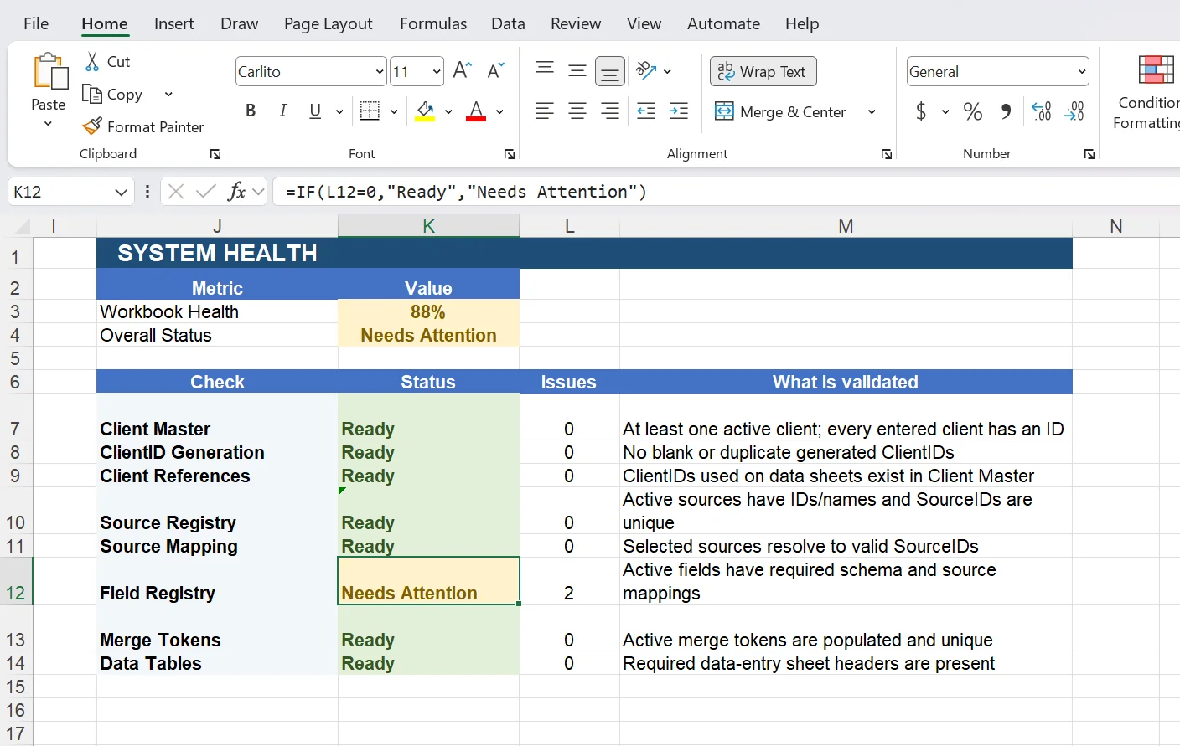Apply comma style number format

tap(1006, 111)
